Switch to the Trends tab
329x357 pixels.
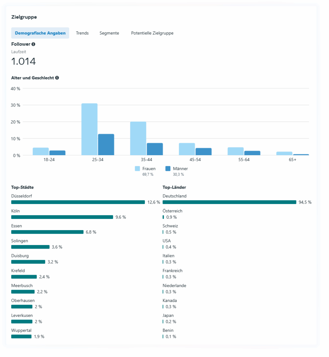click(82, 33)
